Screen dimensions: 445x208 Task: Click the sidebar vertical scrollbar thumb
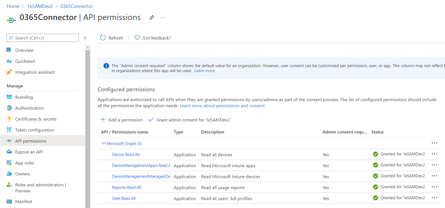coord(88,129)
